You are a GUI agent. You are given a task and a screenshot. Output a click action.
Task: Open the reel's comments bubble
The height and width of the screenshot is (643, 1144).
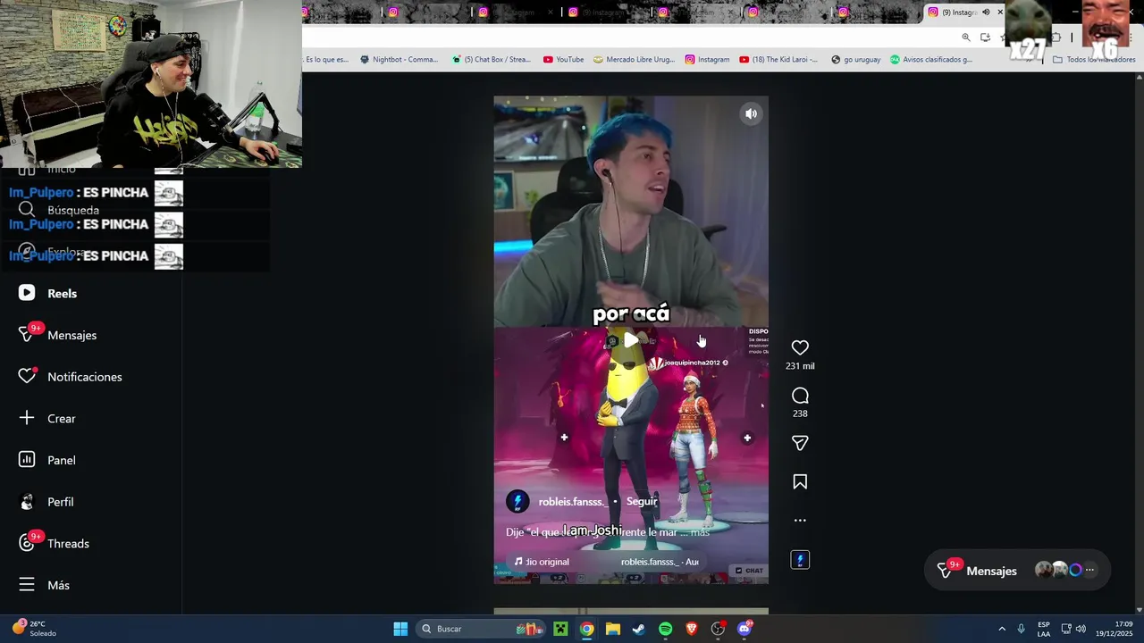click(800, 396)
